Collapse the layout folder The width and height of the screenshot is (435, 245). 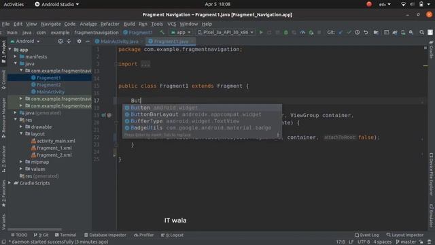coord(21,133)
